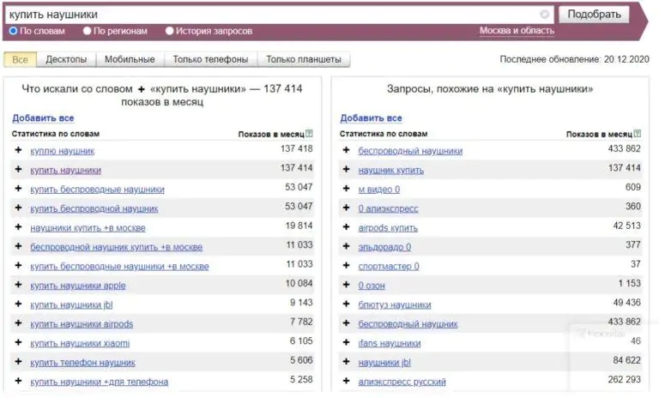Click plus beside 'алиэкспресс русский'
The height and width of the screenshot is (398, 659).
click(346, 381)
